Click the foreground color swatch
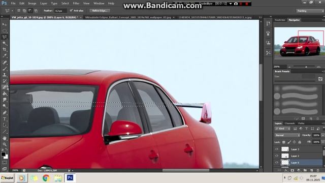This screenshot has width=325, height=183. [x=3, y=155]
